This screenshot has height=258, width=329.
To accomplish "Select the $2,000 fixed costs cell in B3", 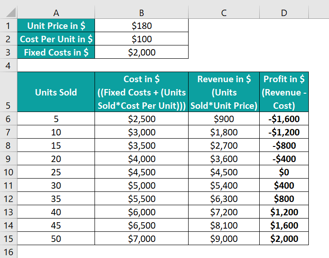I will pyautogui.click(x=141, y=52).
